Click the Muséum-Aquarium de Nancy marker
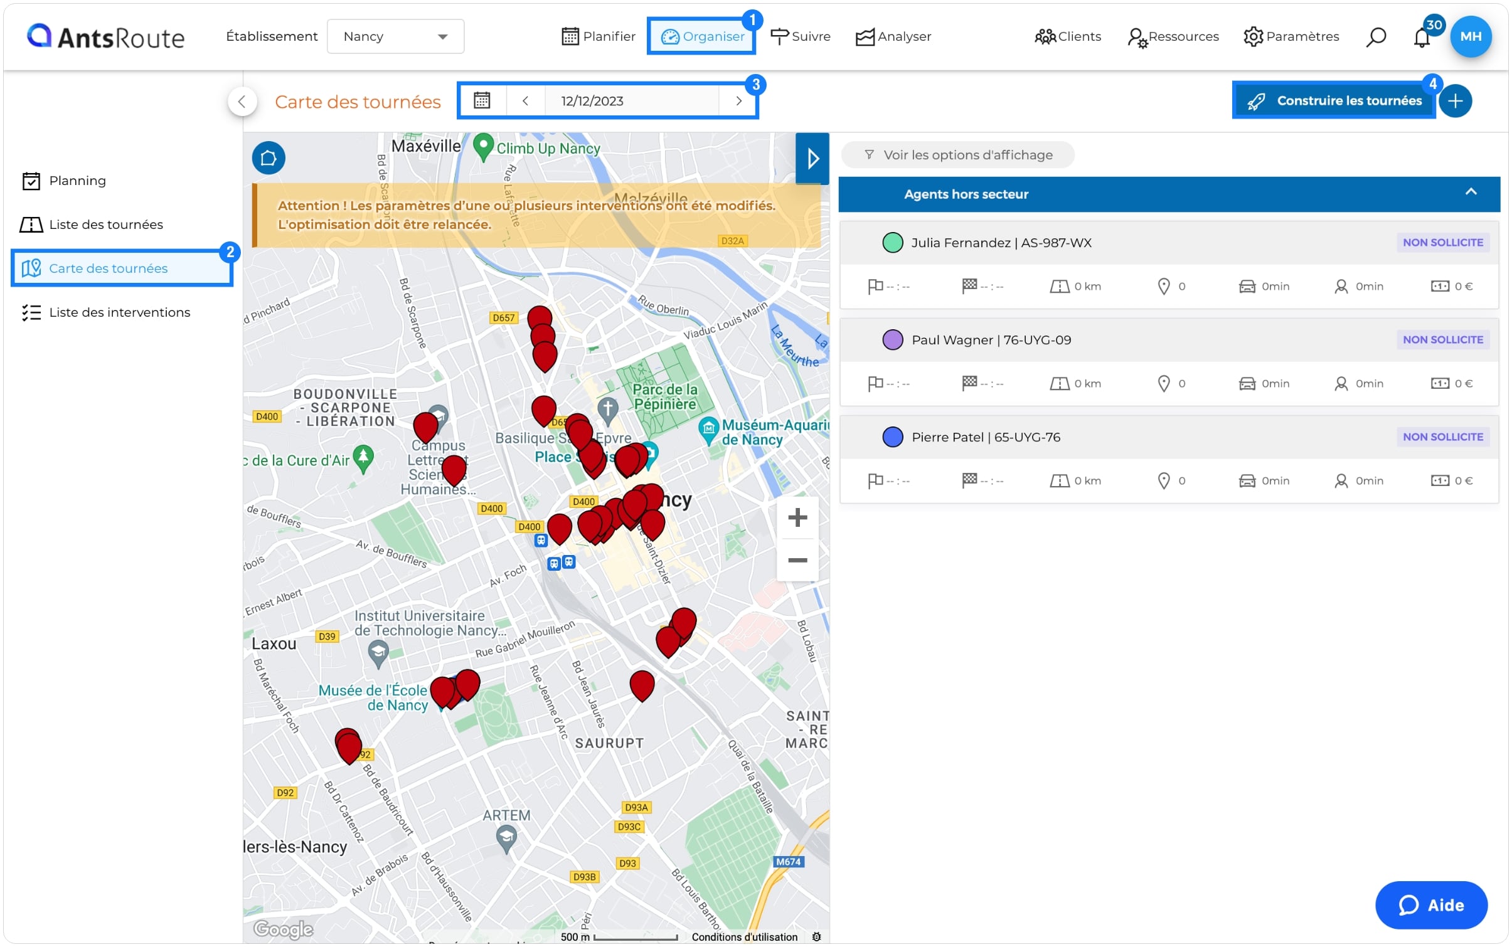 click(x=708, y=430)
